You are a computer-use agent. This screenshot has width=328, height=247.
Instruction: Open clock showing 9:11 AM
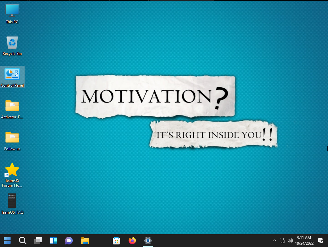(x=304, y=241)
